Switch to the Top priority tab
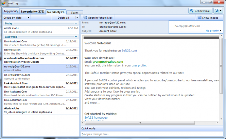Screen dimensions: 226x139 11,11
